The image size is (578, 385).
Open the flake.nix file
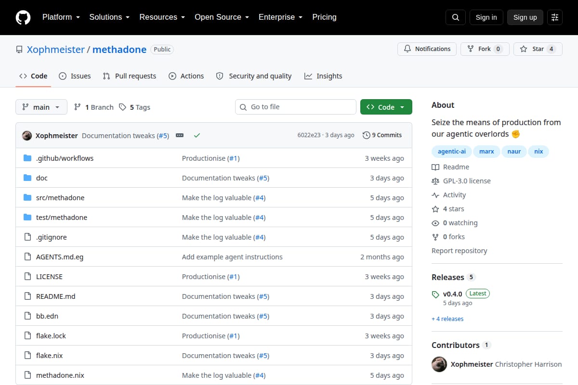pyautogui.click(x=49, y=356)
